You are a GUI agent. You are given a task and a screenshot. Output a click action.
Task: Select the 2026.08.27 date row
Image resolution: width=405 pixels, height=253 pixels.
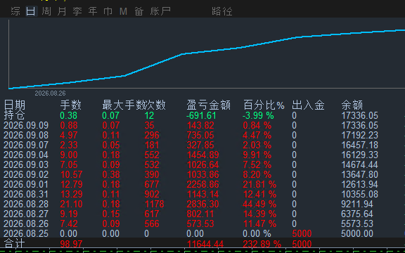26,214
